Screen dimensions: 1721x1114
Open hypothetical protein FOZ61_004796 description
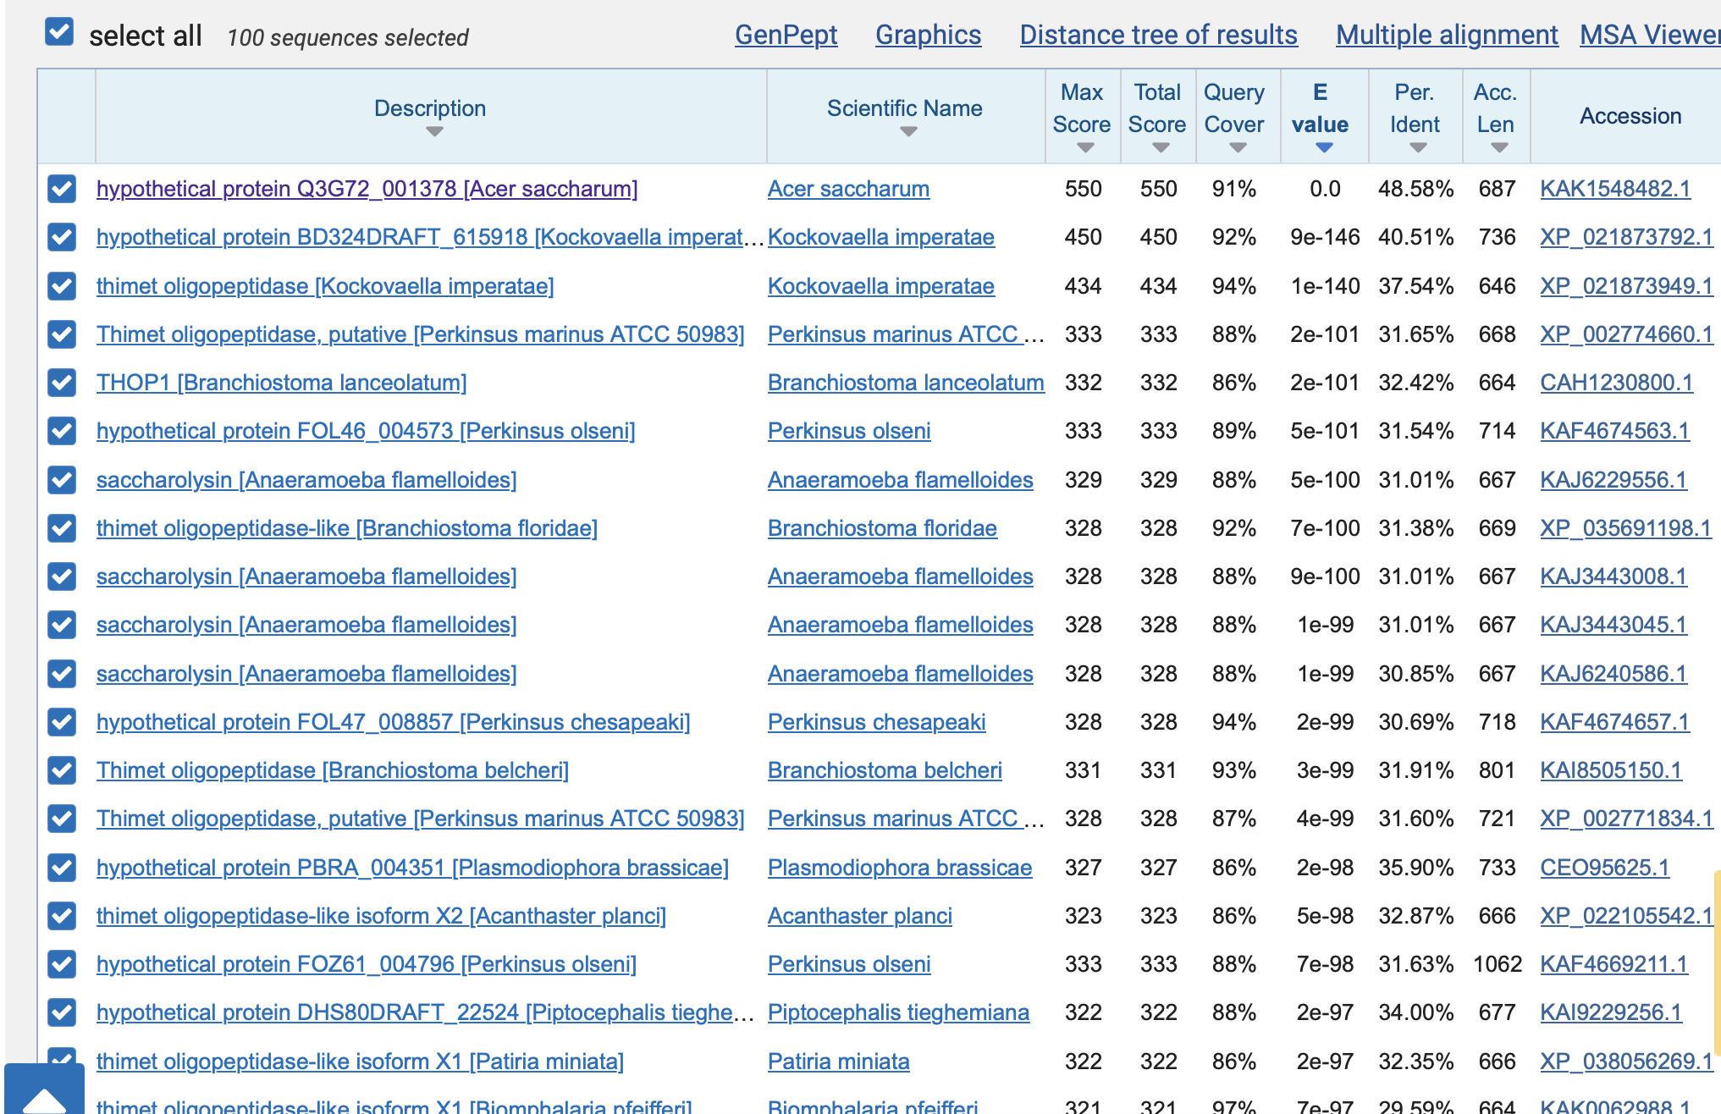coord(367,964)
